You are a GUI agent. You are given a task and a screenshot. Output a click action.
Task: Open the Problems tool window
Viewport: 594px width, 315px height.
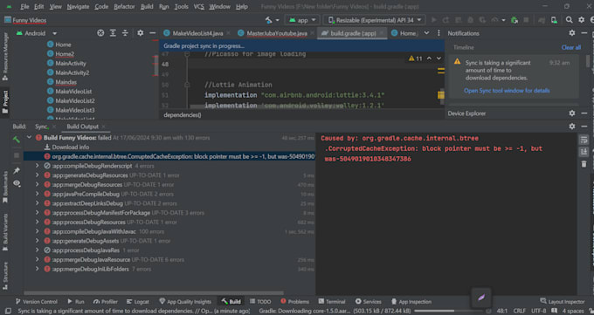click(x=294, y=302)
